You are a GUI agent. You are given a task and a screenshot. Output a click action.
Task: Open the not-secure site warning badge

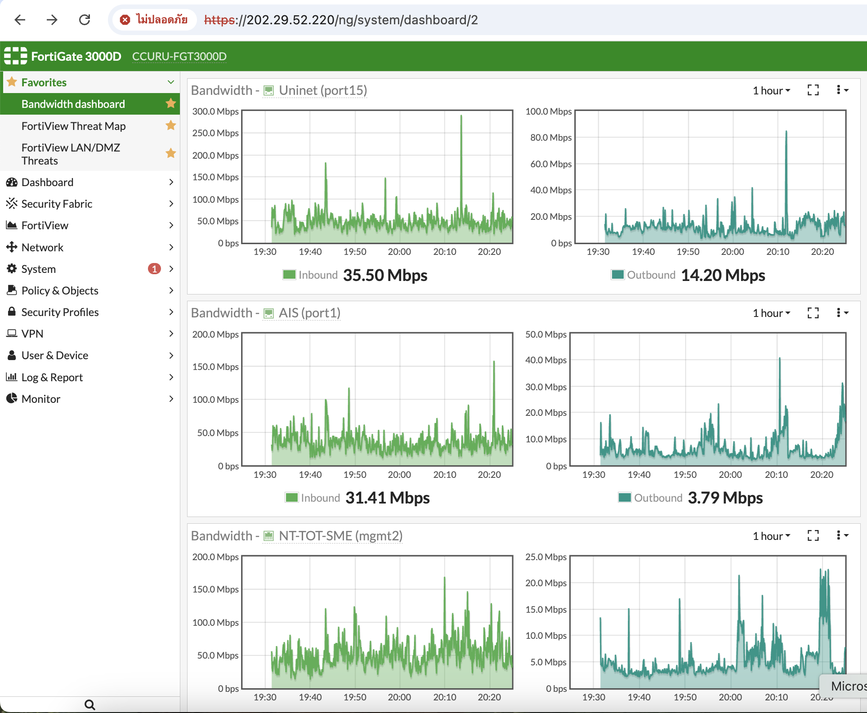pos(154,20)
